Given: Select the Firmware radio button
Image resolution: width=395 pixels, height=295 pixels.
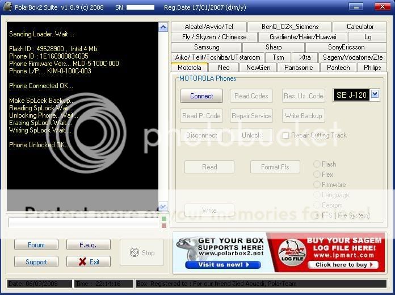Looking at the screenshot, I should point(317,185).
